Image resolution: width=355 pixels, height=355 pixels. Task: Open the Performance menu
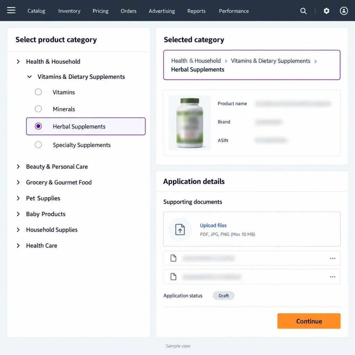[x=234, y=11]
